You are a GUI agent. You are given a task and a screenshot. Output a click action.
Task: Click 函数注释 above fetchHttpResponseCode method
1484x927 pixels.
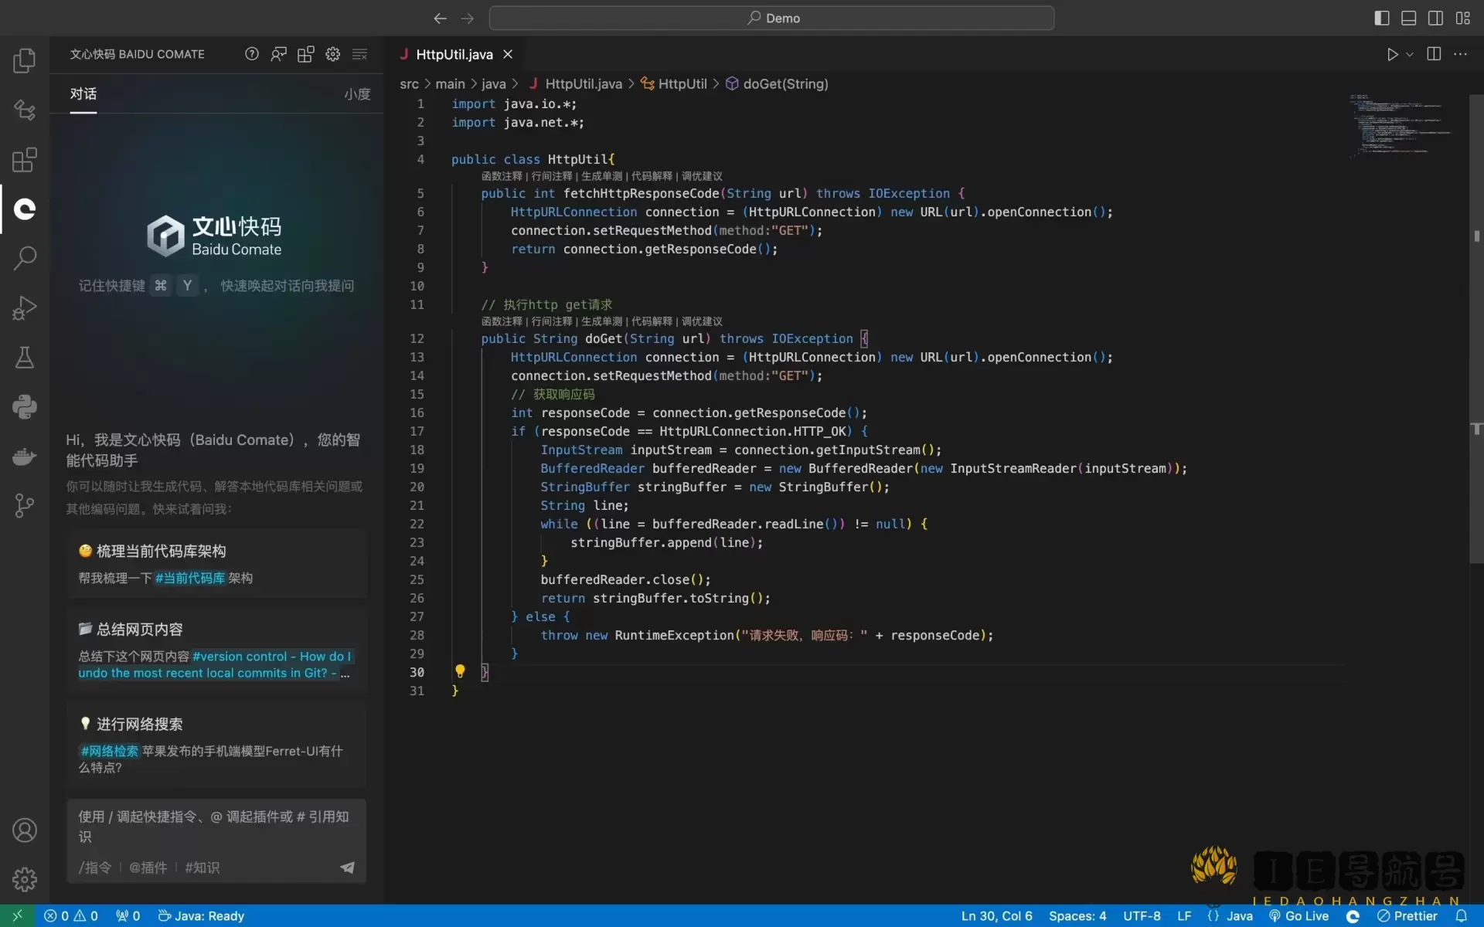[502, 176]
